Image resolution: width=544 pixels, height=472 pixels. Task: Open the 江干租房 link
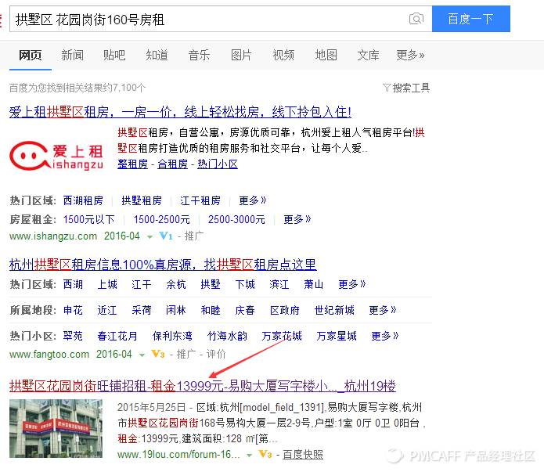coord(200,200)
